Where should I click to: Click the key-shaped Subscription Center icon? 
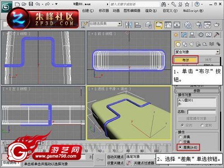(x=174, y=4)
